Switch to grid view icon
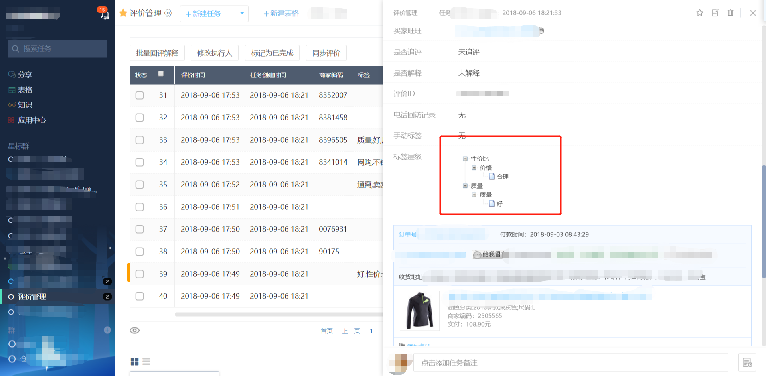The height and width of the screenshot is (376, 766). (x=134, y=362)
